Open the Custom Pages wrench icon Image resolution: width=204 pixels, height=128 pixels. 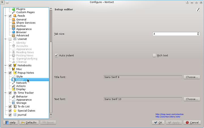[x=14, y=12]
